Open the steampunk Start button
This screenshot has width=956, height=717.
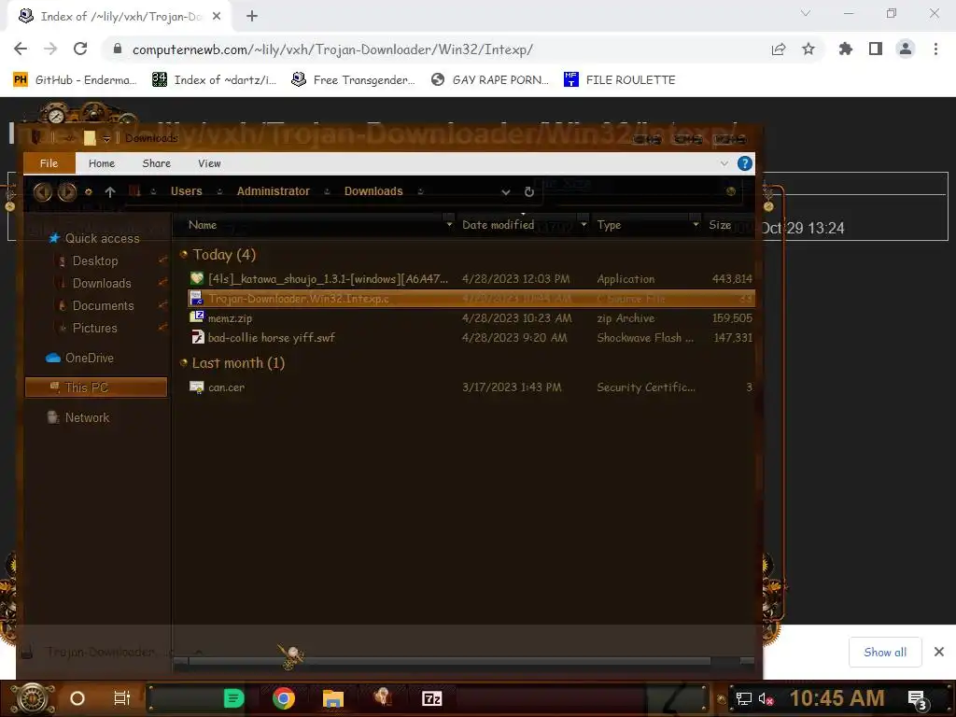click(x=33, y=698)
